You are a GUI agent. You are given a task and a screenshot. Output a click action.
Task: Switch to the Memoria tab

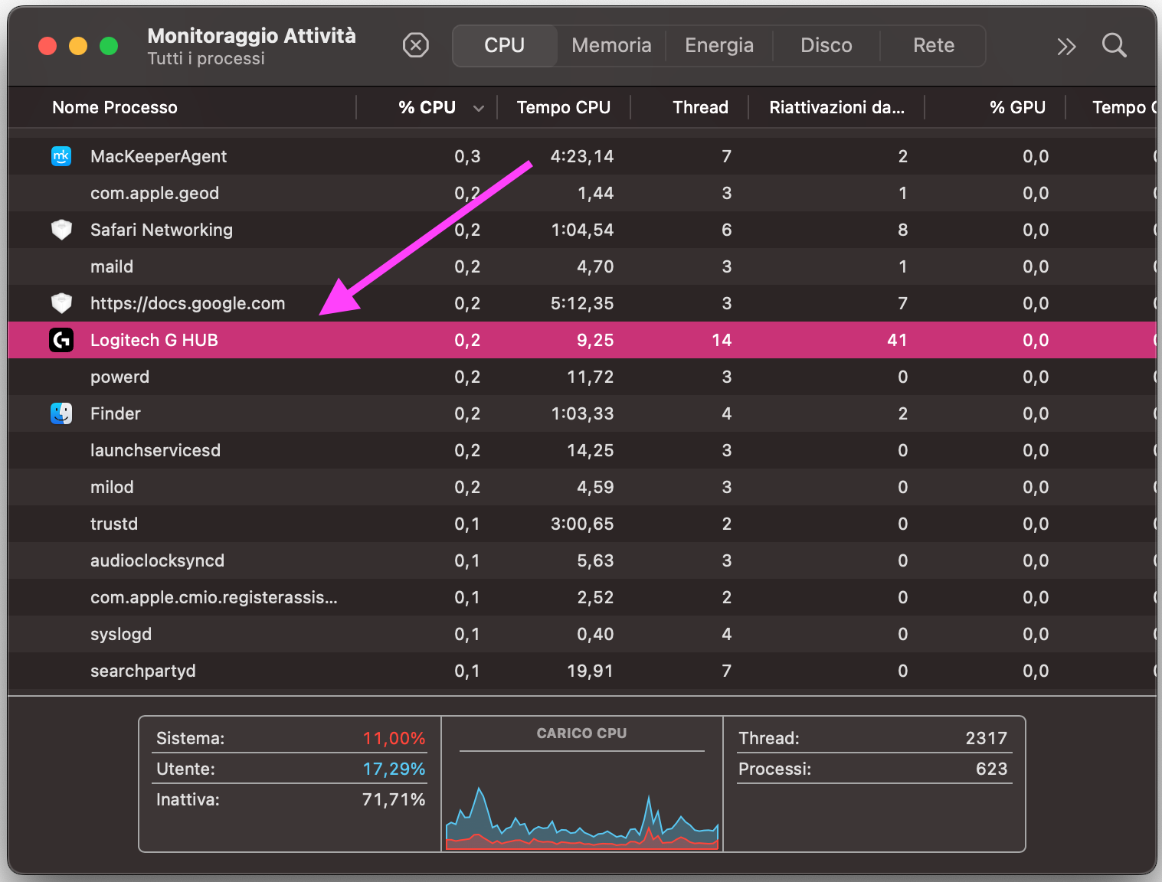tap(611, 46)
